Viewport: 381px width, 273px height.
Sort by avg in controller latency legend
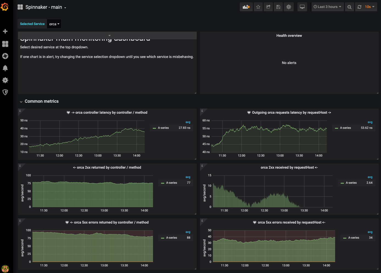coord(188,122)
